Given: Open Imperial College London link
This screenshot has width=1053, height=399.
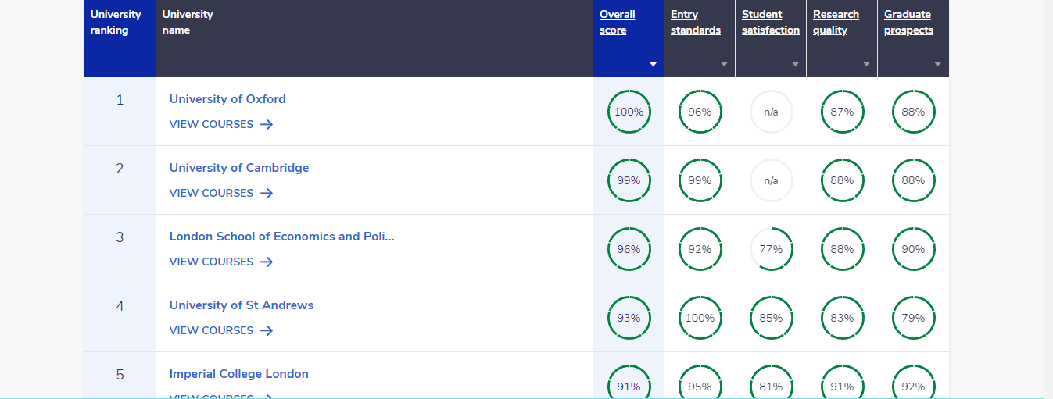Looking at the screenshot, I should click(239, 374).
